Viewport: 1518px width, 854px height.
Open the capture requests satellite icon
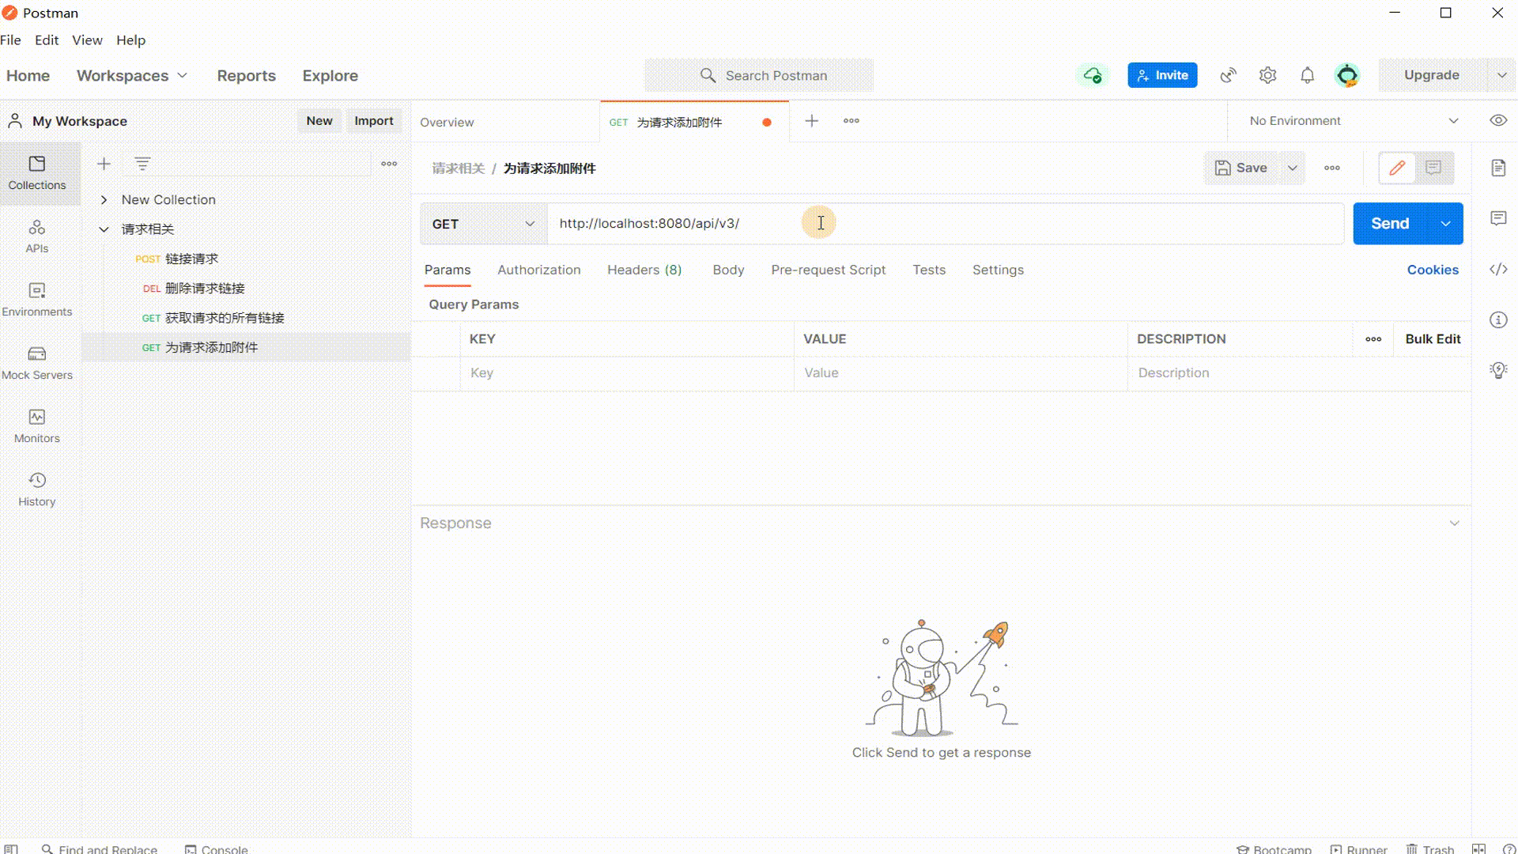coord(1228,75)
